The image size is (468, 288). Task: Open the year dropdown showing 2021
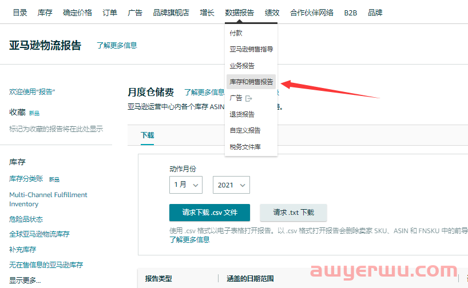(231, 185)
